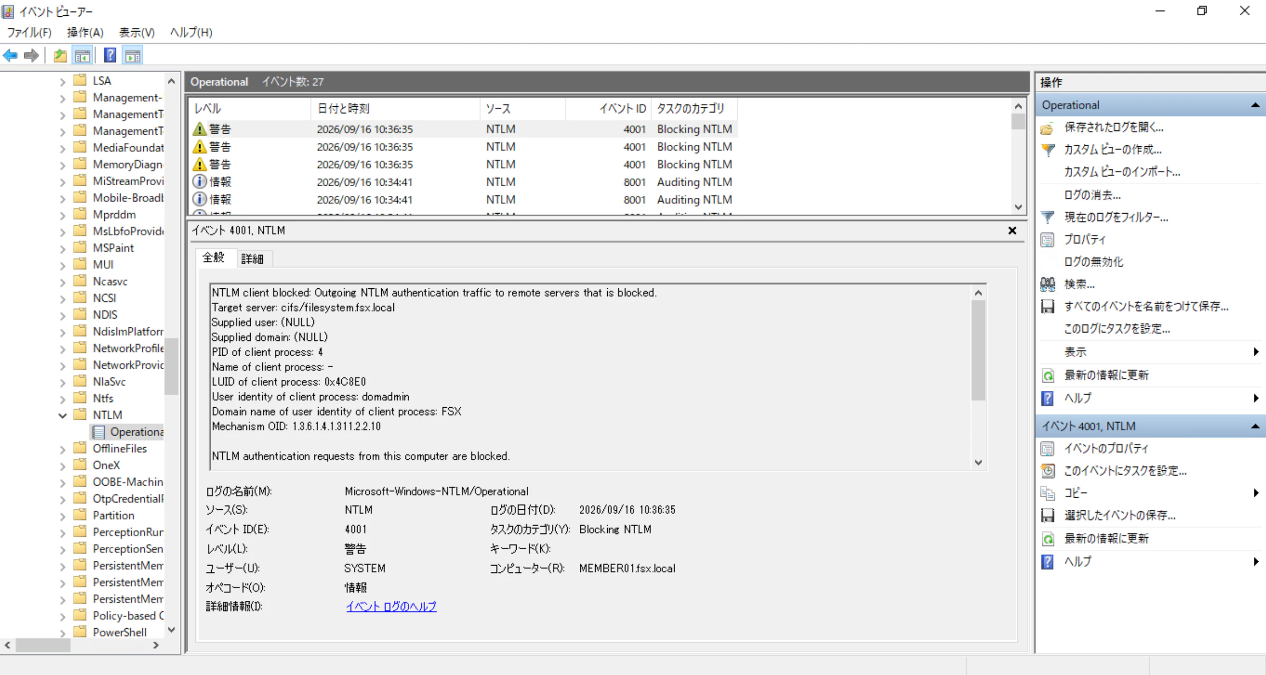The height and width of the screenshot is (675, 1266).
Task: Click すべてのイベントを名前をつけて保存 disk icon
Action: point(1047,307)
